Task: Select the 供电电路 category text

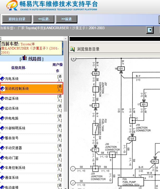Action: [12, 118]
